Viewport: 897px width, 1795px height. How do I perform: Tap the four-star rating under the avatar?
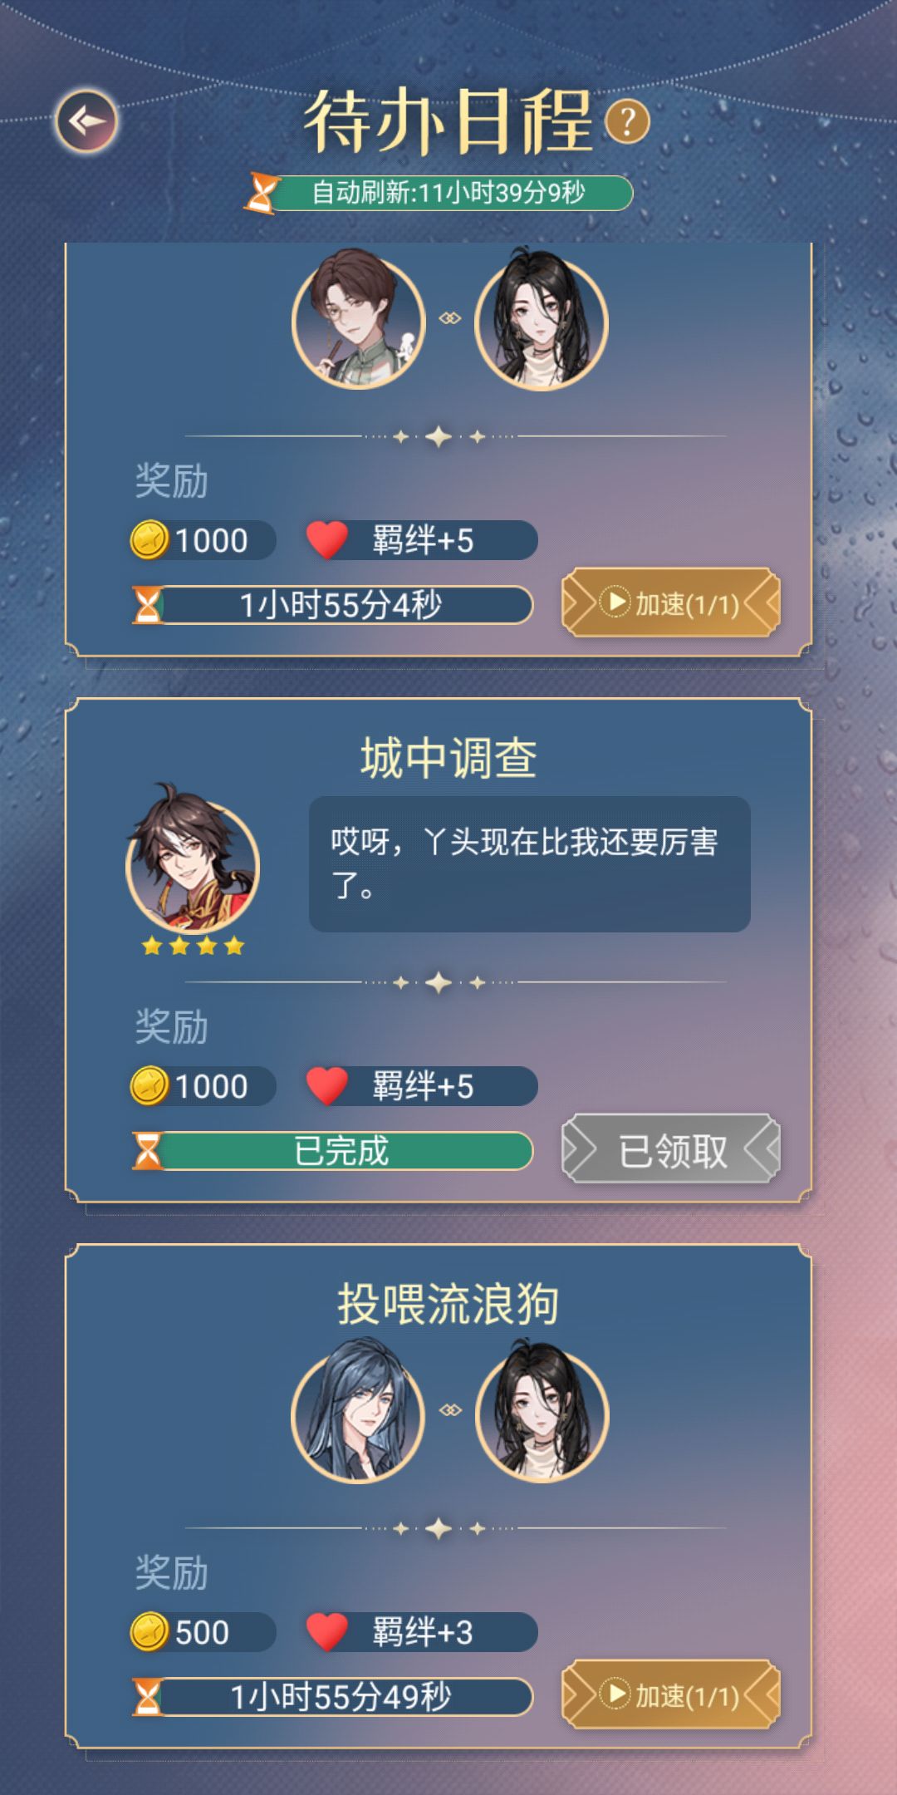click(193, 946)
